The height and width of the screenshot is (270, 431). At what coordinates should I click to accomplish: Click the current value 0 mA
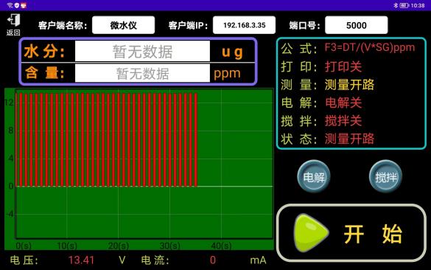pyautogui.click(x=213, y=260)
